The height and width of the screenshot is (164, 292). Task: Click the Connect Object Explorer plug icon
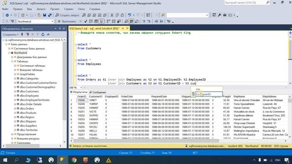pyautogui.click(x=22, y=35)
